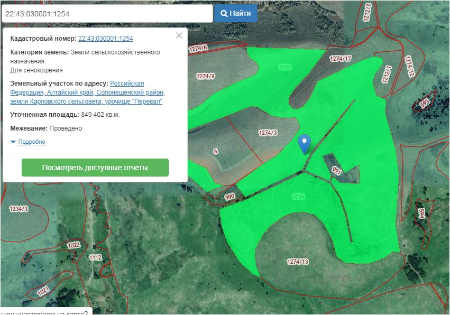Select parcel label 1274/17 on map
The width and height of the screenshot is (450, 315).
340,58
